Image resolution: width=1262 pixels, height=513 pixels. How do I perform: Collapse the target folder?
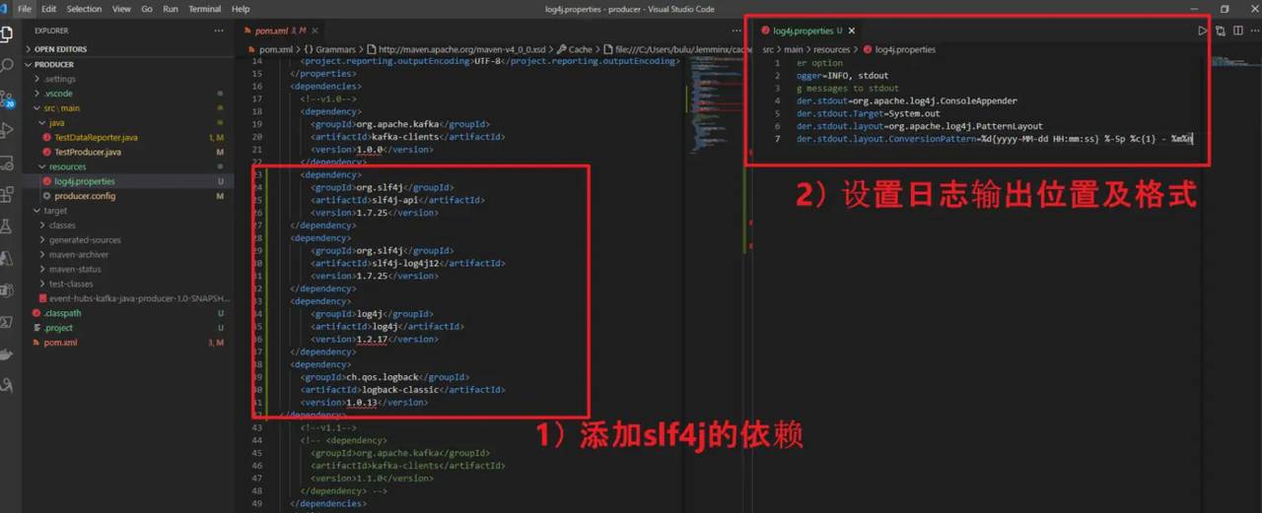pyautogui.click(x=126, y=211)
